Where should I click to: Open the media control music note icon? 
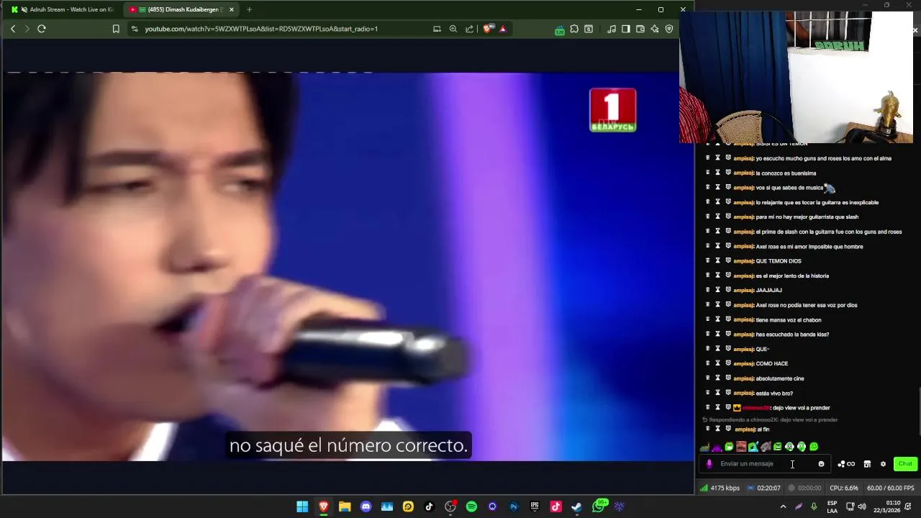point(612,29)
